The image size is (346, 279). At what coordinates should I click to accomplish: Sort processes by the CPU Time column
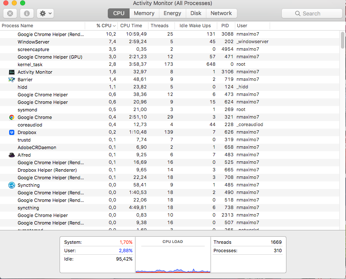pos(132,26)
